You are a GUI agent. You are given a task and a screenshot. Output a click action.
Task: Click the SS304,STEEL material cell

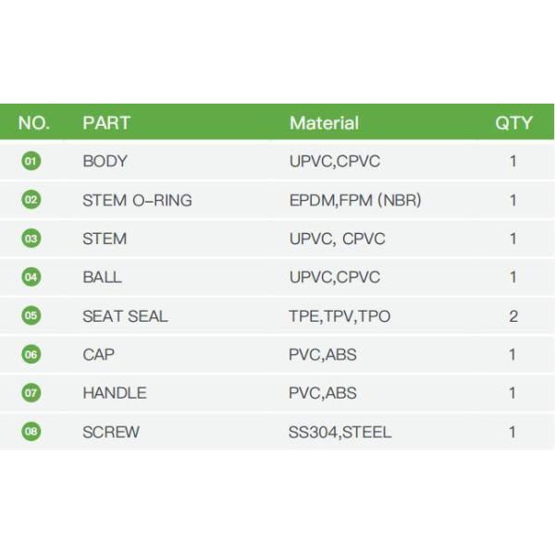(x=339, y=432)
